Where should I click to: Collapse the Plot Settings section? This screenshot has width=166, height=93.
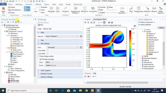pos(60,44)
